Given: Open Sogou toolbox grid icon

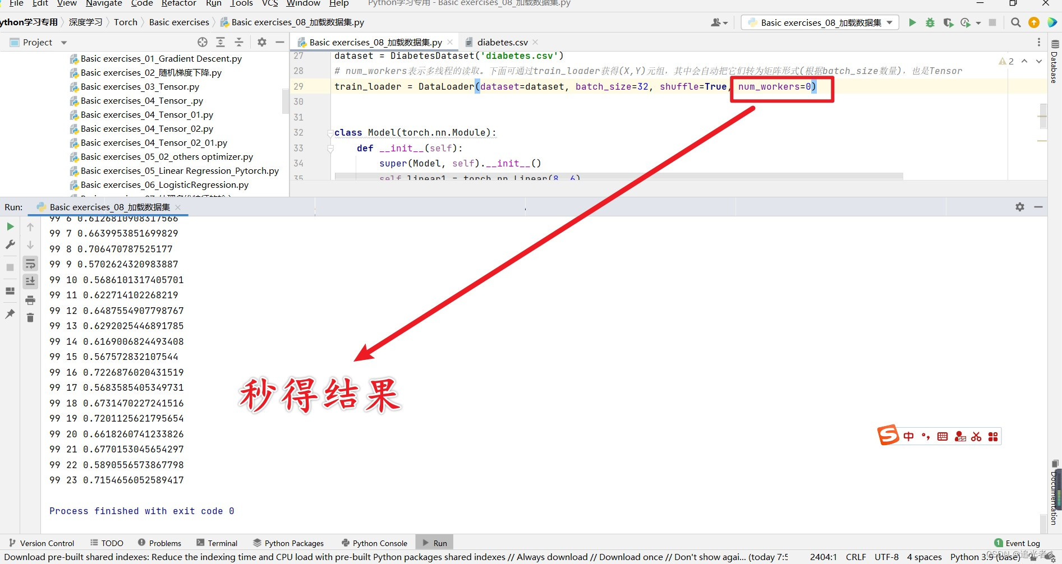Looking at the screenshot, I should [x=993, y=437].
